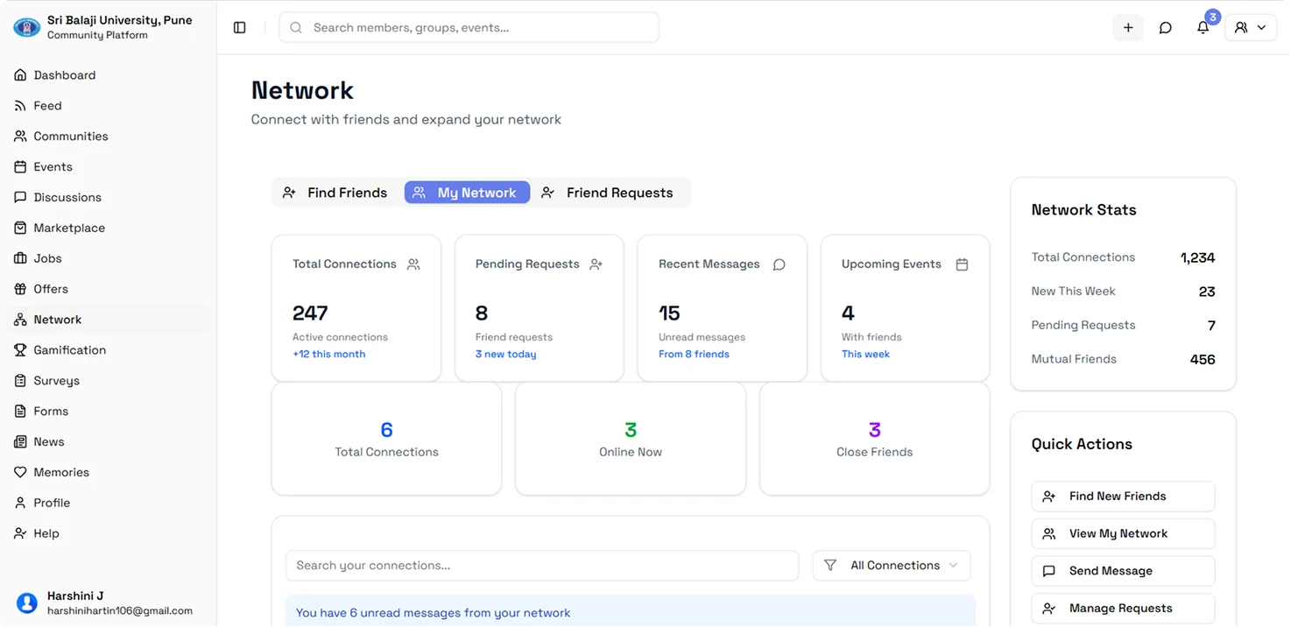This screenshot has width=1291, height=627.
Task: Open Gamification from the sidebar
Action: pyautogui.click(x=69, y=350)
